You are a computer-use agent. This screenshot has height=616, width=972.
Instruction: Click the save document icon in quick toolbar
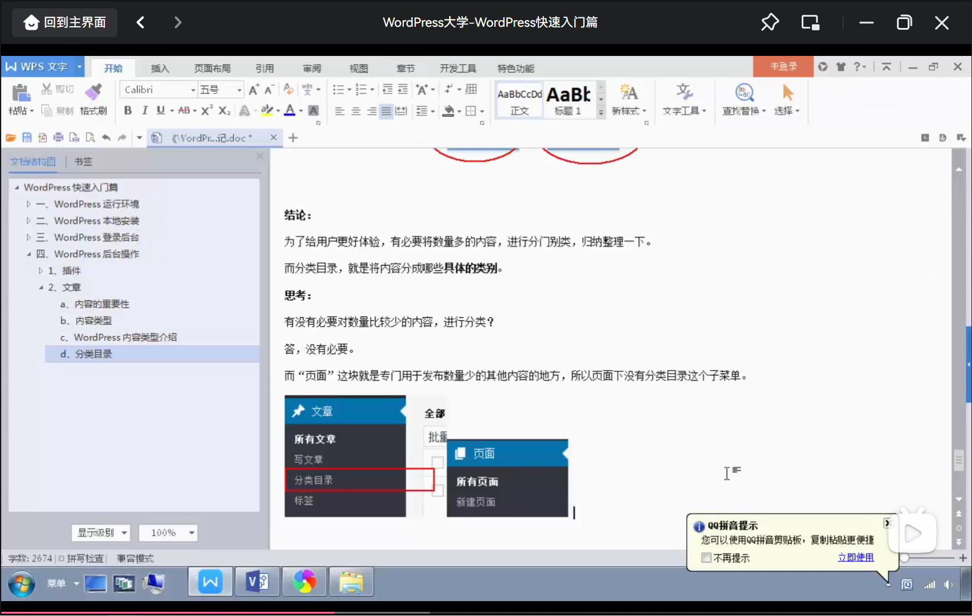[x=27, y=137]
